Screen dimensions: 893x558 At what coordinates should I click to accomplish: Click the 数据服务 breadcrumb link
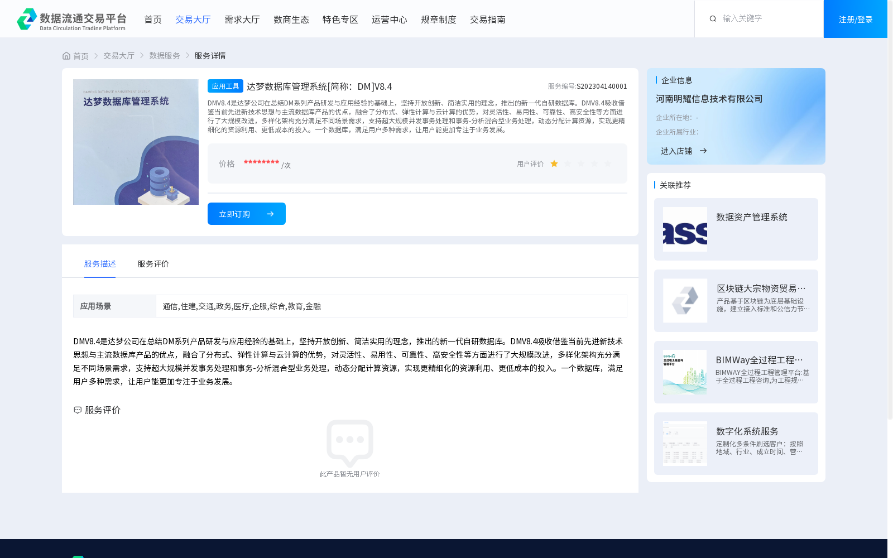click(164, 55)
